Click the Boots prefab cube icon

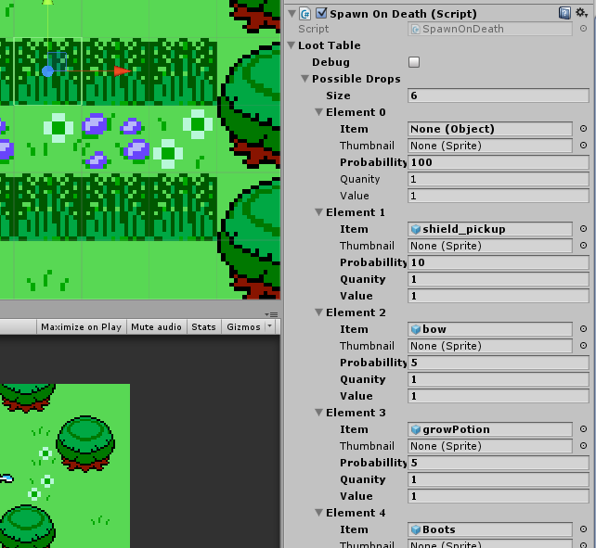[x=416, y=529]
